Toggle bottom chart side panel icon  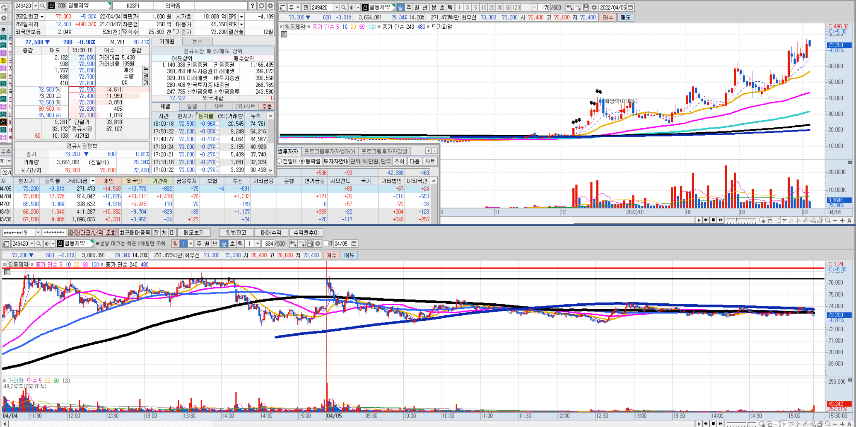[x=6, y=244]
